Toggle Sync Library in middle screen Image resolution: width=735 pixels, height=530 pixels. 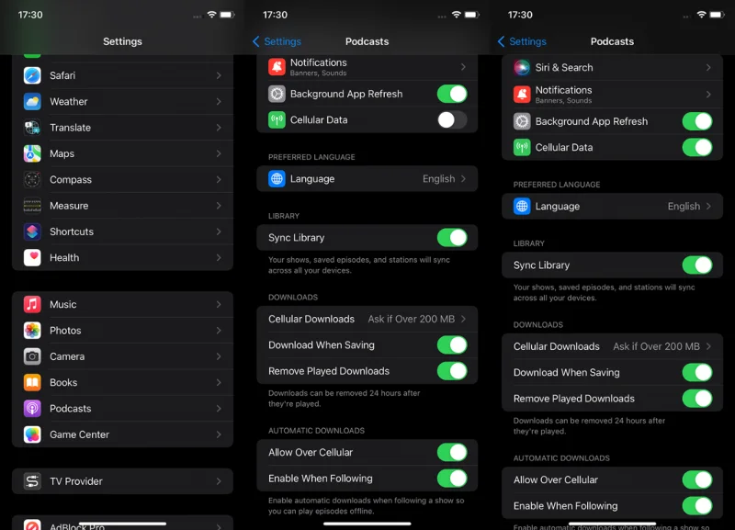[x=452, y=238]
